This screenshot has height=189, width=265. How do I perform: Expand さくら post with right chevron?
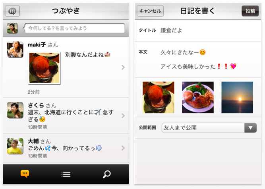click(x=123, y=116)
